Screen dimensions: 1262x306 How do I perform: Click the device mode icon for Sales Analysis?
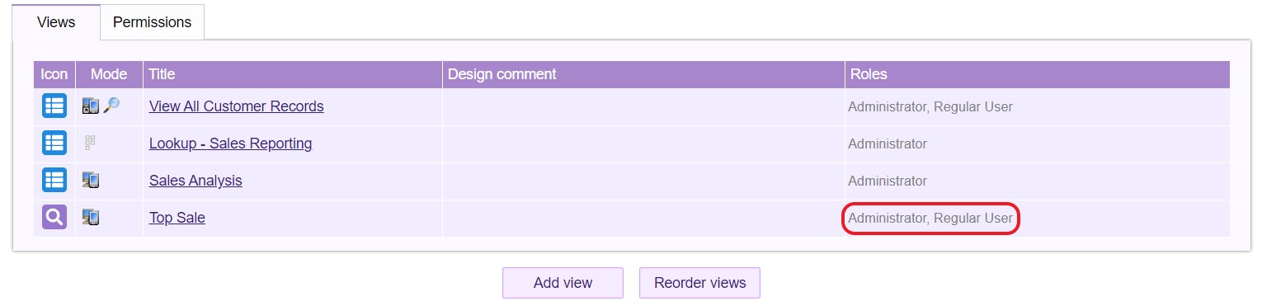click(91, 181)
